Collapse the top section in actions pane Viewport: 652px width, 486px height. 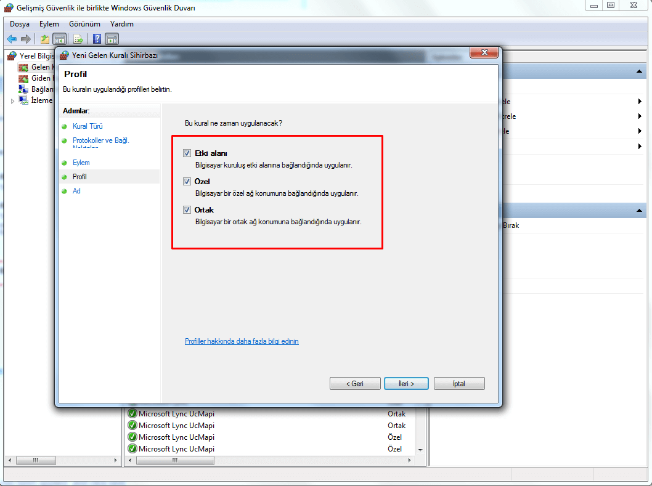coord(639,72)
